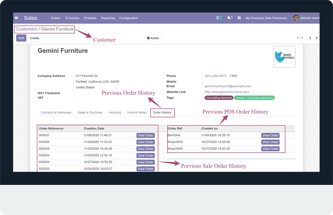Screen dimensions: 333x215
Task: Click the phone number (941)-284-4875
Action: coord(215,76)
